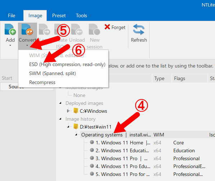Switch to the Tools ribbon tab
The height and width of the screenshot is (181, 215).
82,15
